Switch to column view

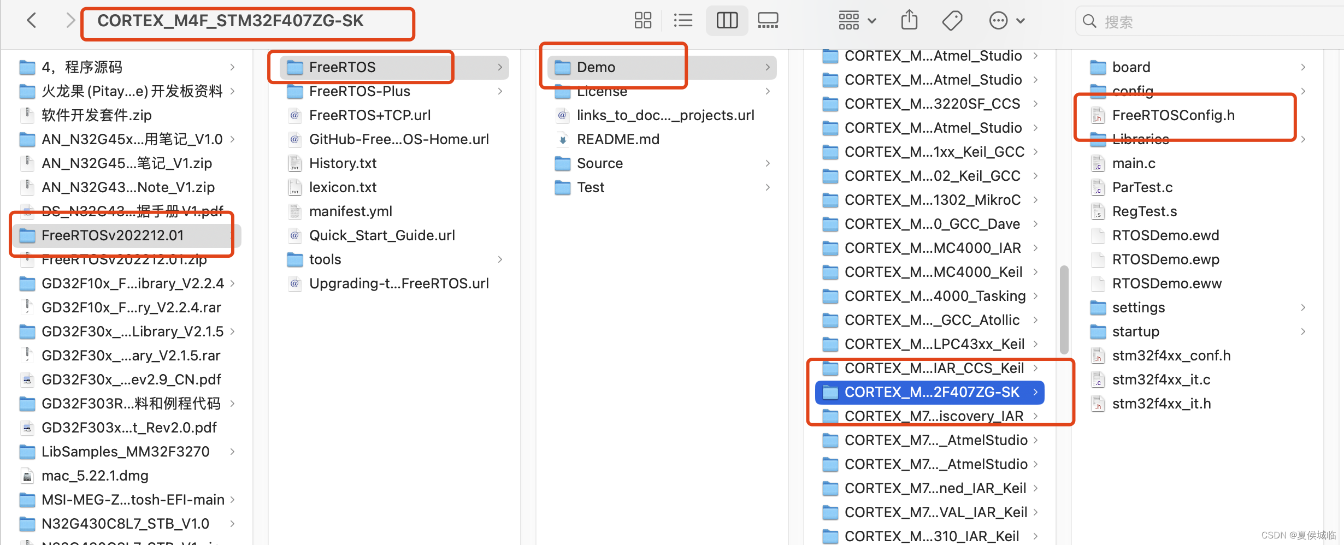727,21
